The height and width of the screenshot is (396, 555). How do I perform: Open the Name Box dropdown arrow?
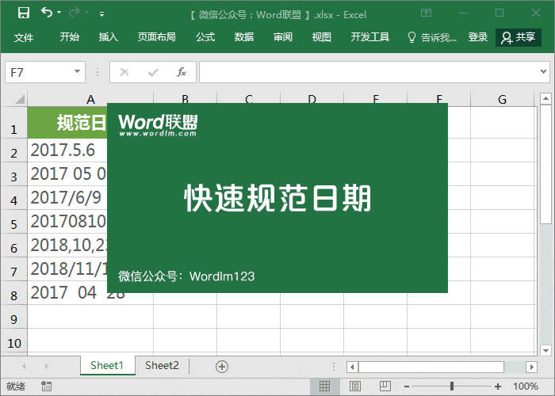[x=78, y=72]
